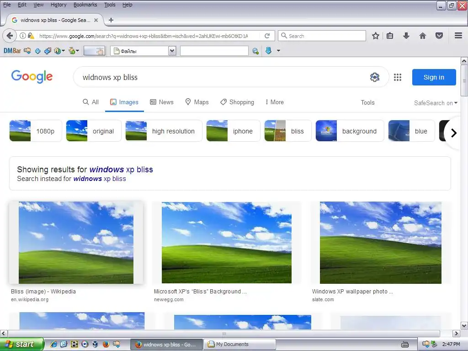The image size is (468, 351).
Task: Click the DMBar blue download arrow icon
Action: 268,51
